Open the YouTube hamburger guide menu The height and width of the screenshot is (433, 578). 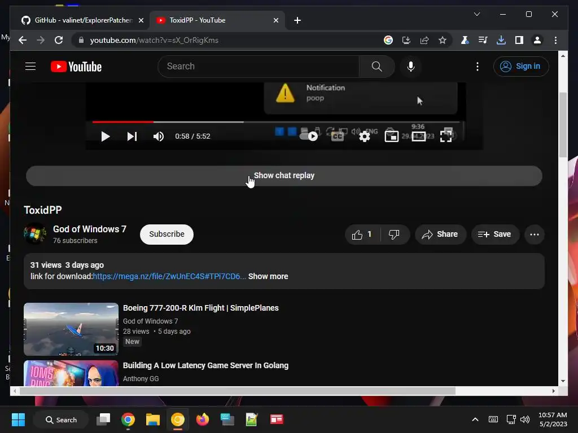click(x=30, y=67)
